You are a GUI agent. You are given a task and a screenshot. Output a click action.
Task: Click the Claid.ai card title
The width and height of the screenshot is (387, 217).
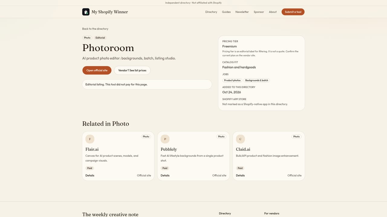[243, 149]
